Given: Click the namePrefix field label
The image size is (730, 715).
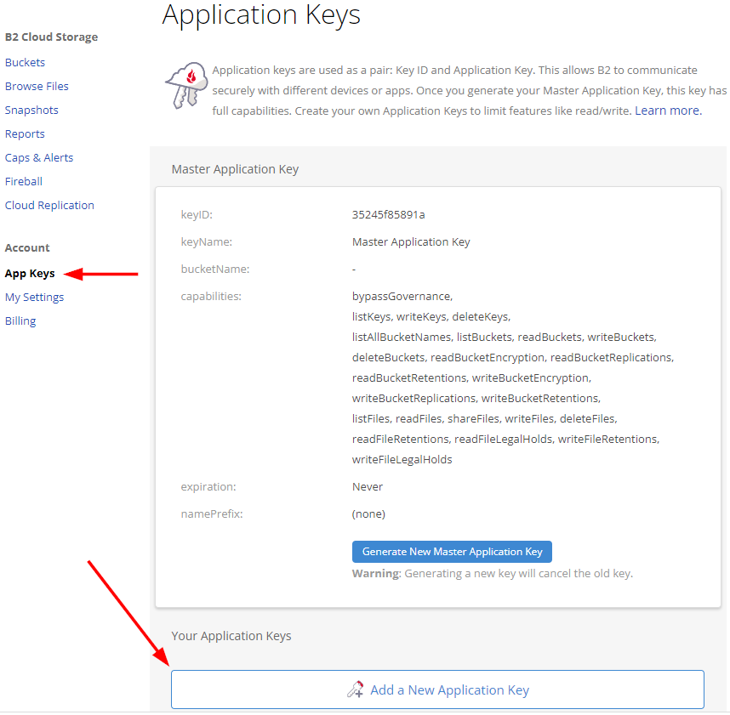Looking at the screenshot, I should pyautogui.click(x=212, y=514).
